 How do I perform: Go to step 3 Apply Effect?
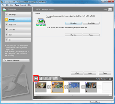18,25
